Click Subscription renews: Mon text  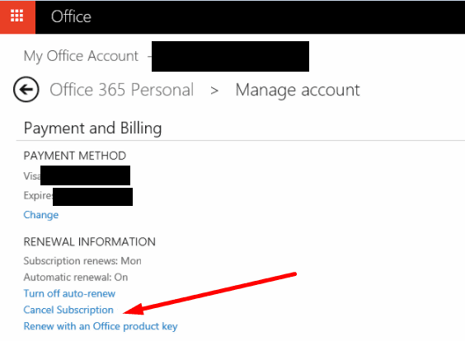click(x=82, y=261)
